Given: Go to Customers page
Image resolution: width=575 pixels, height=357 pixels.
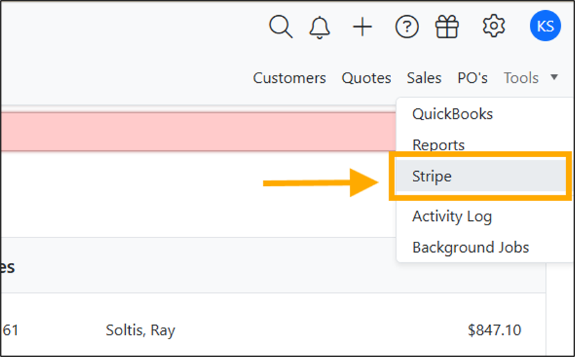Looking at the screenshot, I should (289, 78).
